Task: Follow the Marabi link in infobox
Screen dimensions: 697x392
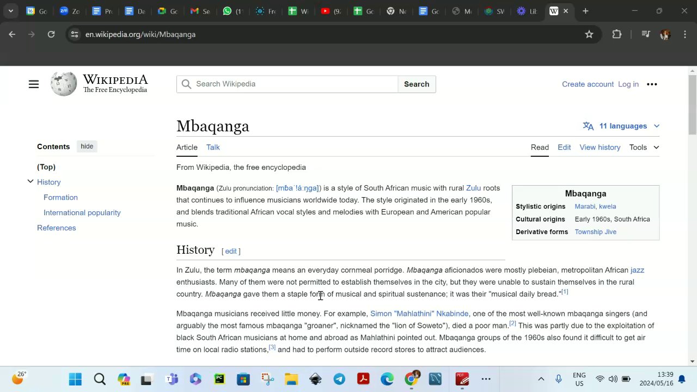Action: 585,206
